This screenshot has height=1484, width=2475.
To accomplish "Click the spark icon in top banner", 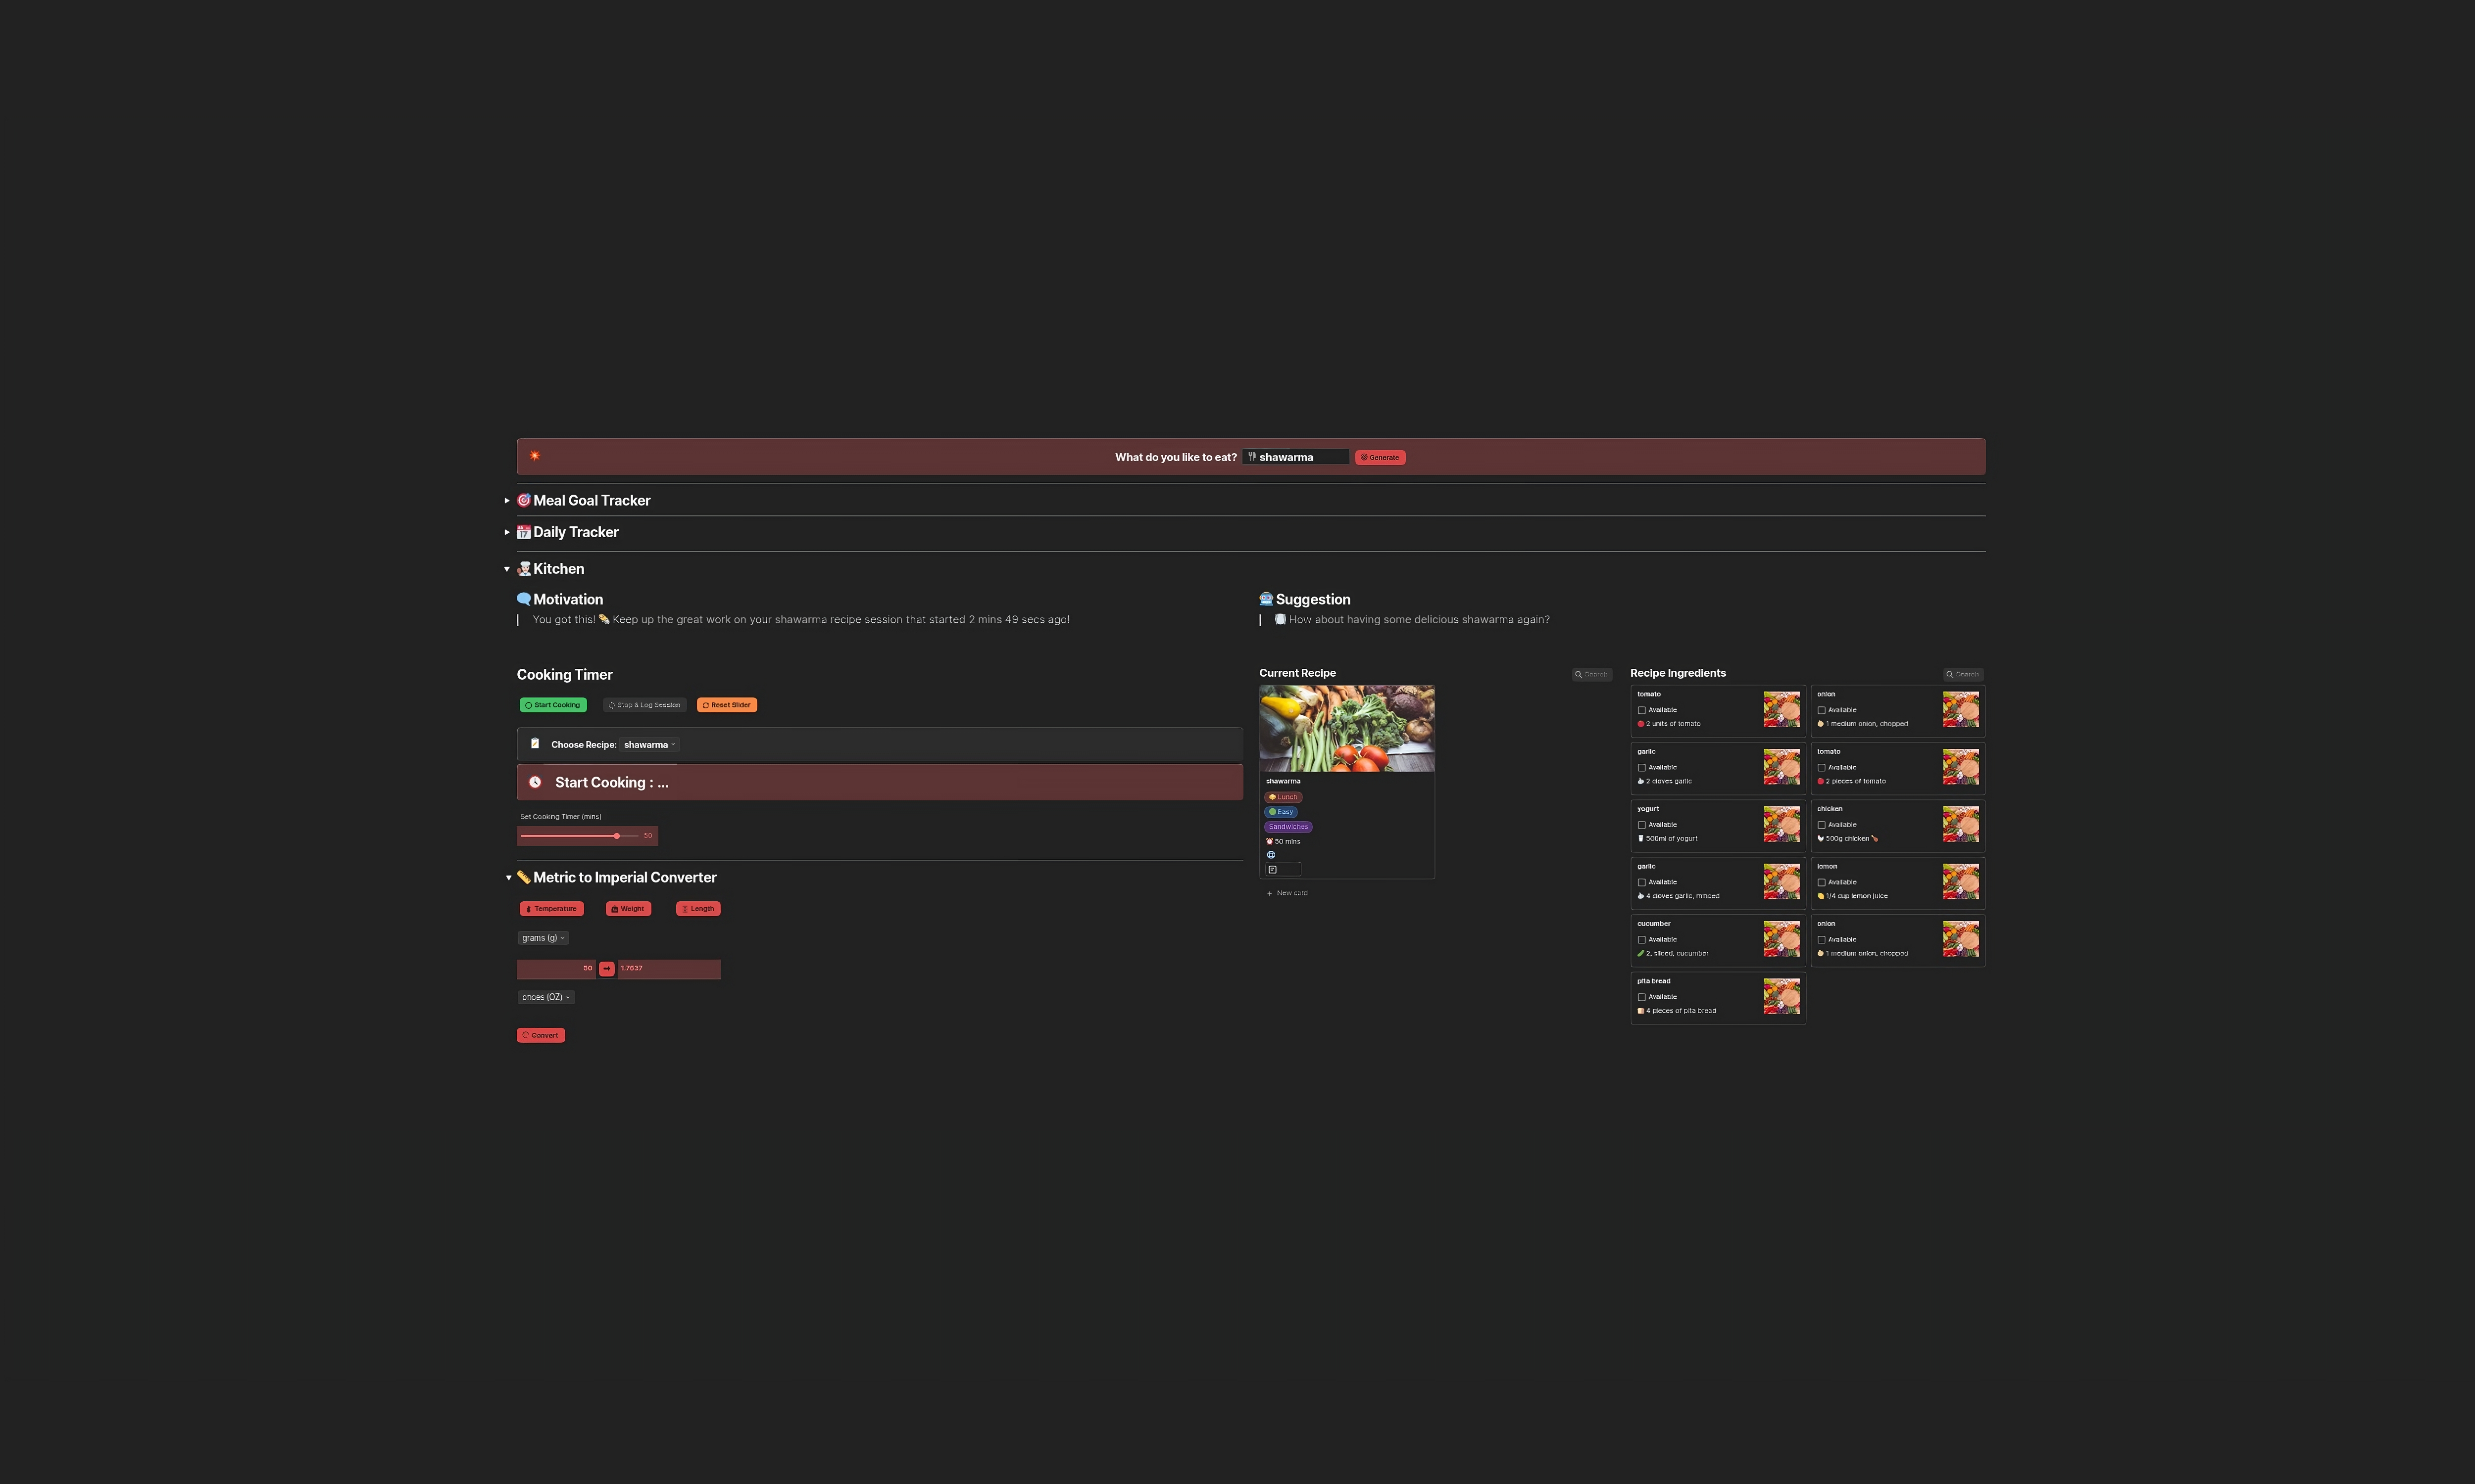I will click(x=534, y=456).
